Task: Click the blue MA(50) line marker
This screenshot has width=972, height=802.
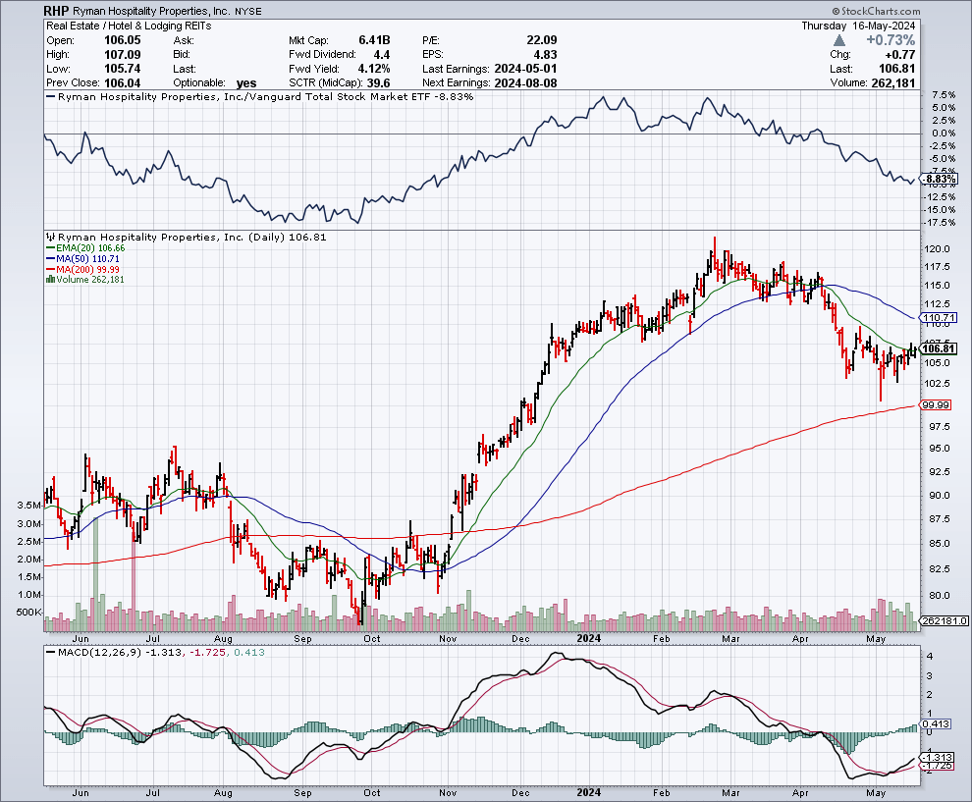Action: (51, 258)
